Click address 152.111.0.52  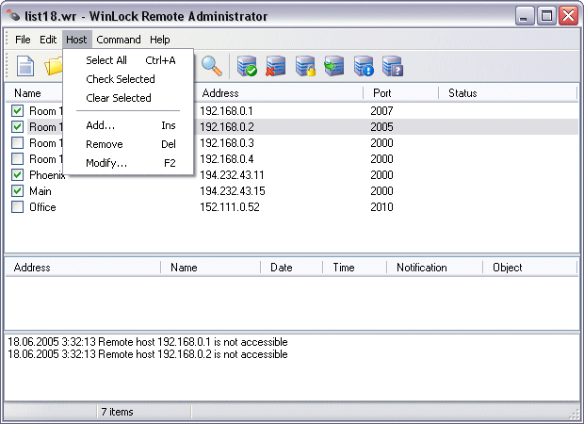click(x=230, y=207)
